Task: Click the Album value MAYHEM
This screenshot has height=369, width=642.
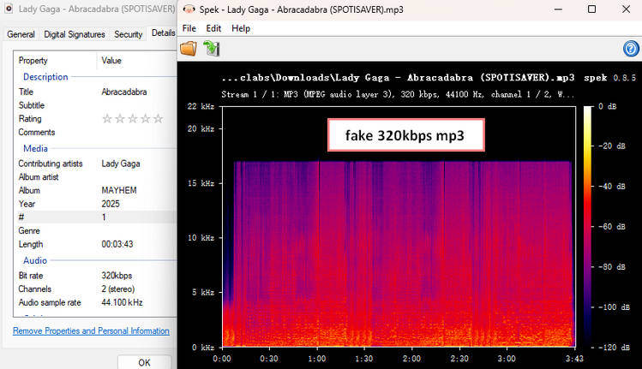Action: [119, 190]
